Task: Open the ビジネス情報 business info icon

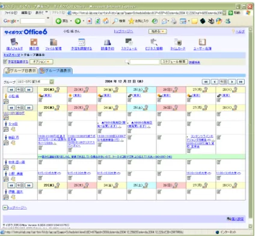Action: point(154,42)
